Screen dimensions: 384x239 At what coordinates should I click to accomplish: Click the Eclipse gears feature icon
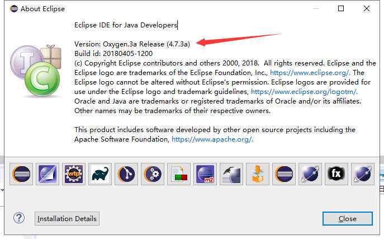pos(153,174)
